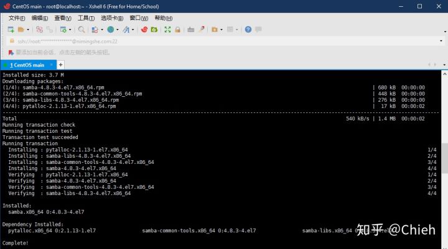Click the add-session flag arrow icon
Viewport: 448px width, 249px height.
pyautogui.click(x=11, y=53)
